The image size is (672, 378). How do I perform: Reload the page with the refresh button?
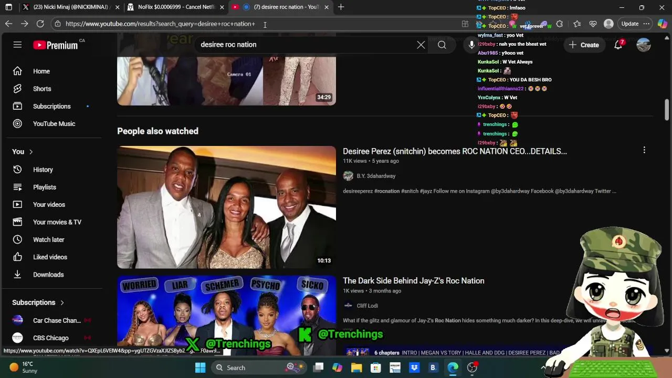coord(40,24)
